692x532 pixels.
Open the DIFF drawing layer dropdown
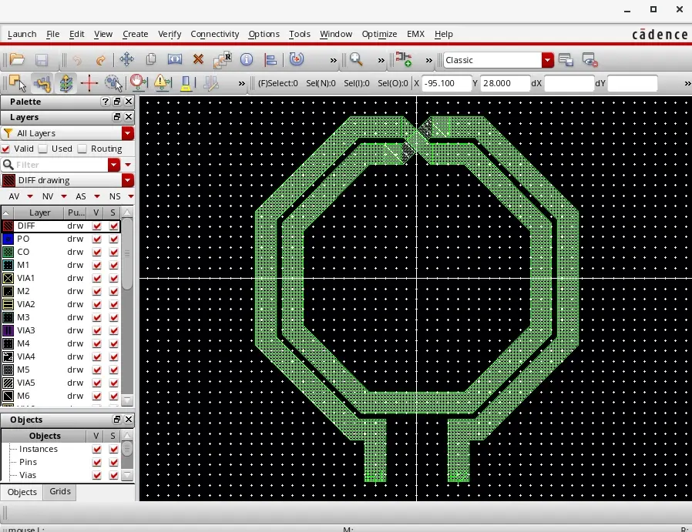[x=128, y=180]
